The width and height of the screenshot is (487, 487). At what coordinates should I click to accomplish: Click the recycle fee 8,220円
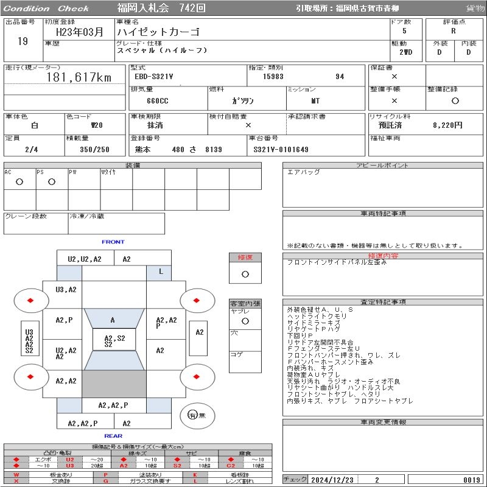point(447,125)
